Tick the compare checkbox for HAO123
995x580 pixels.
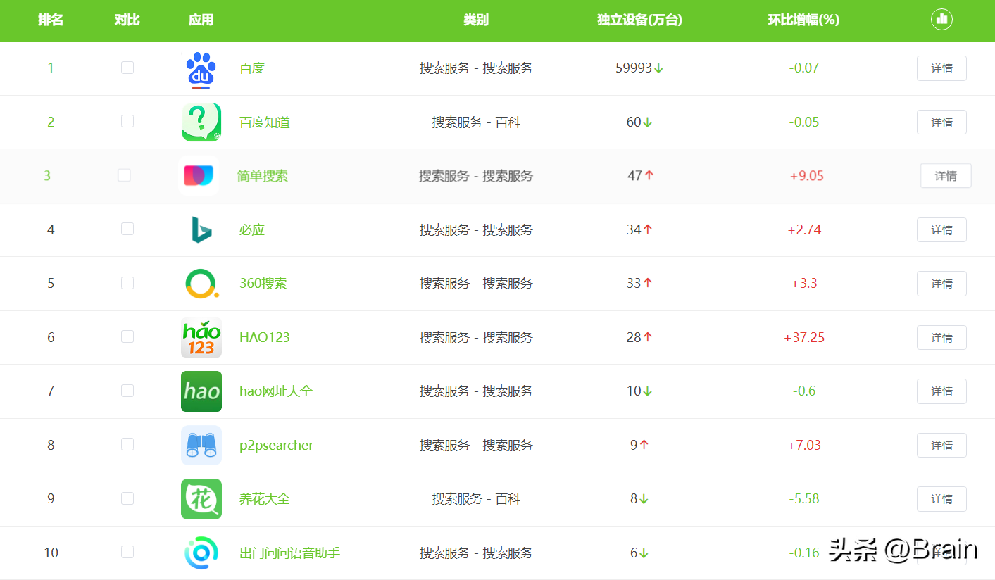(127, 336)
